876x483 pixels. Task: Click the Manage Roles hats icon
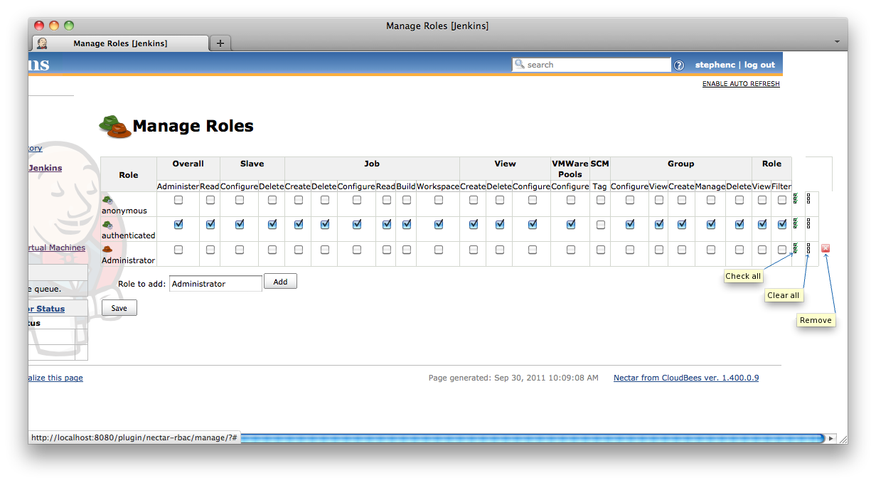tap(114, 126)
